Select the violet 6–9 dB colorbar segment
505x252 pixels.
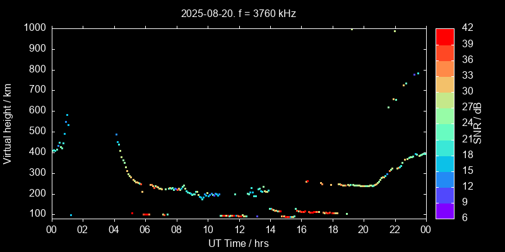444,211
